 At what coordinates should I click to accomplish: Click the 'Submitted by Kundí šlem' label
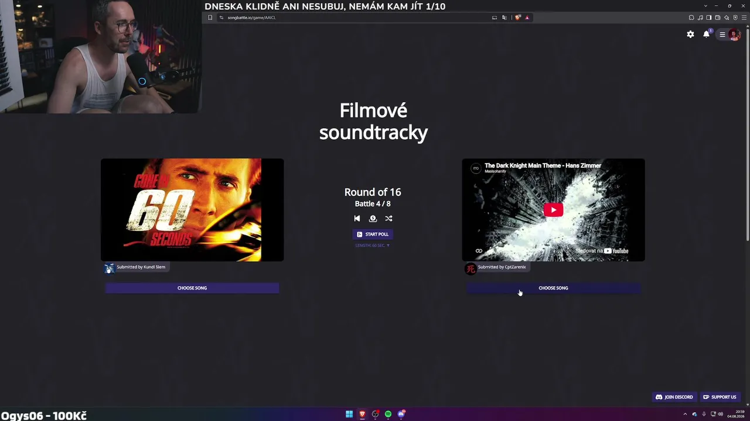tap(141, 267)
